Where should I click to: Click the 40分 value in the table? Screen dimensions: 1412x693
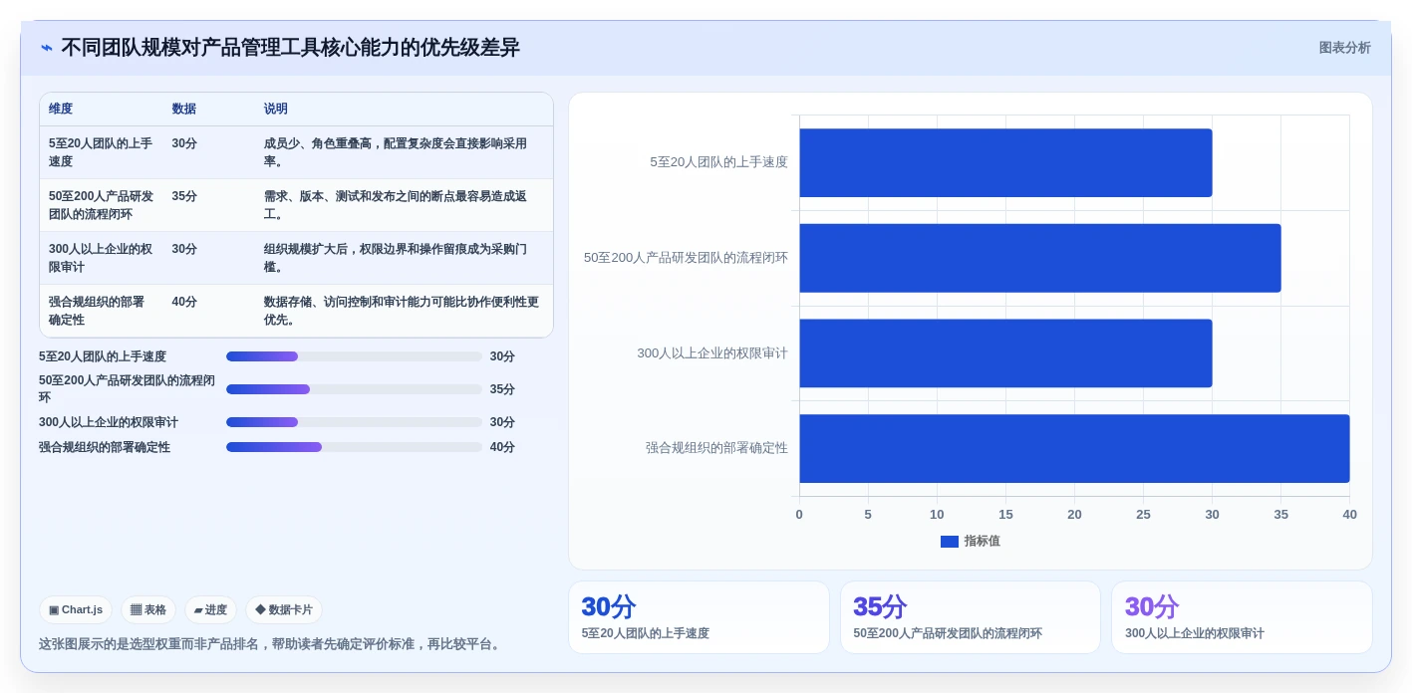(184, 302)
